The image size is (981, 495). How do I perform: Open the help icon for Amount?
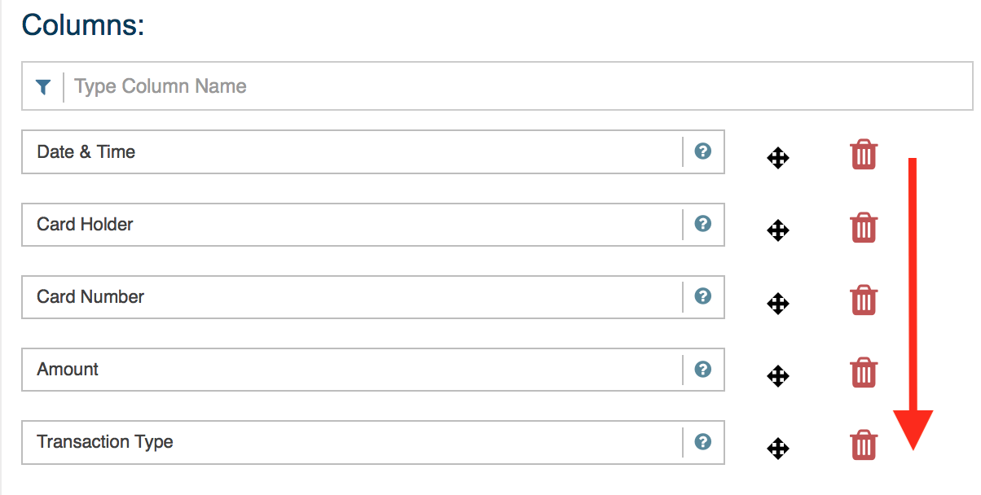(702, 370)
